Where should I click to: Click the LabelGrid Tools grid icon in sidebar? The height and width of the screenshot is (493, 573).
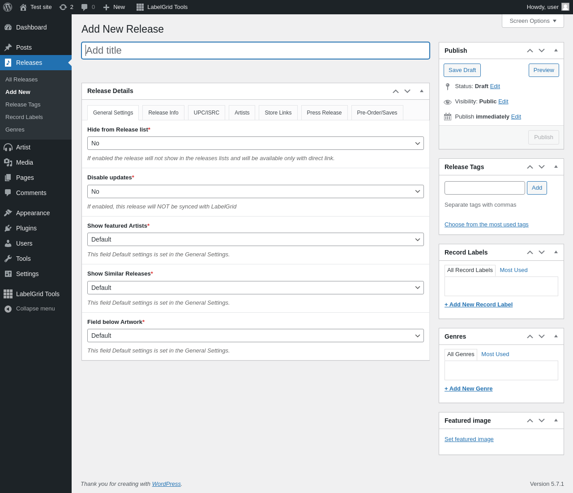pyautogui.click(x=8, y=294)
